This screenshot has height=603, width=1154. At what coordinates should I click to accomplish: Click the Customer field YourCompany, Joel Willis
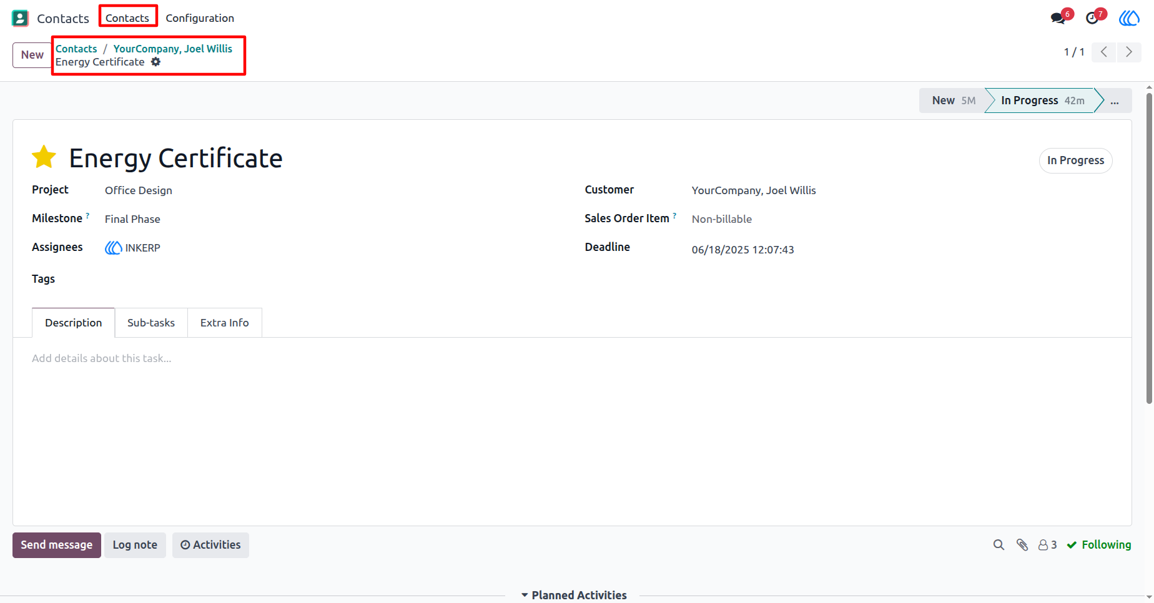coord(754,190)
